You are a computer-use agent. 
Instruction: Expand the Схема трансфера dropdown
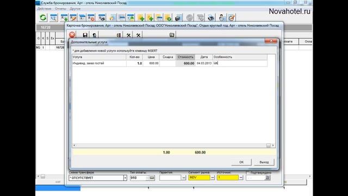(125, 178)
